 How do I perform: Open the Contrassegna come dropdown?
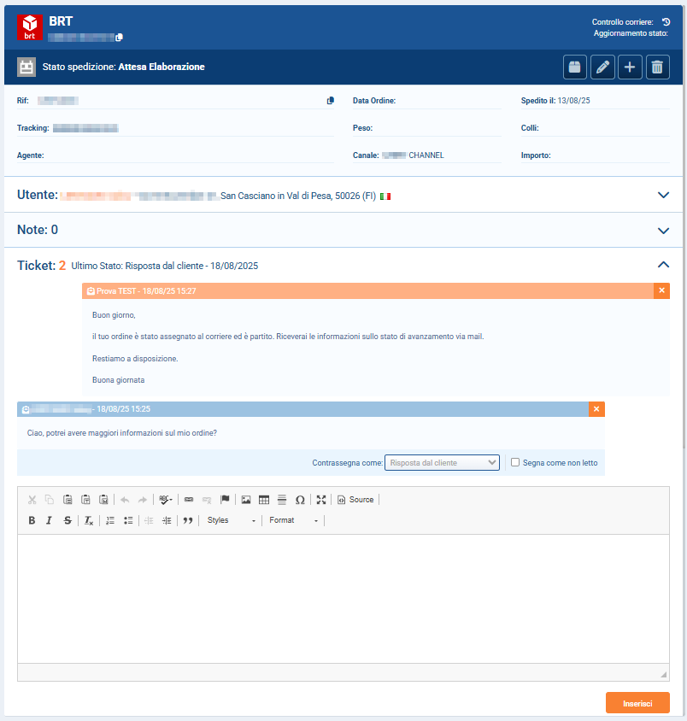click(x=442, y=462)
